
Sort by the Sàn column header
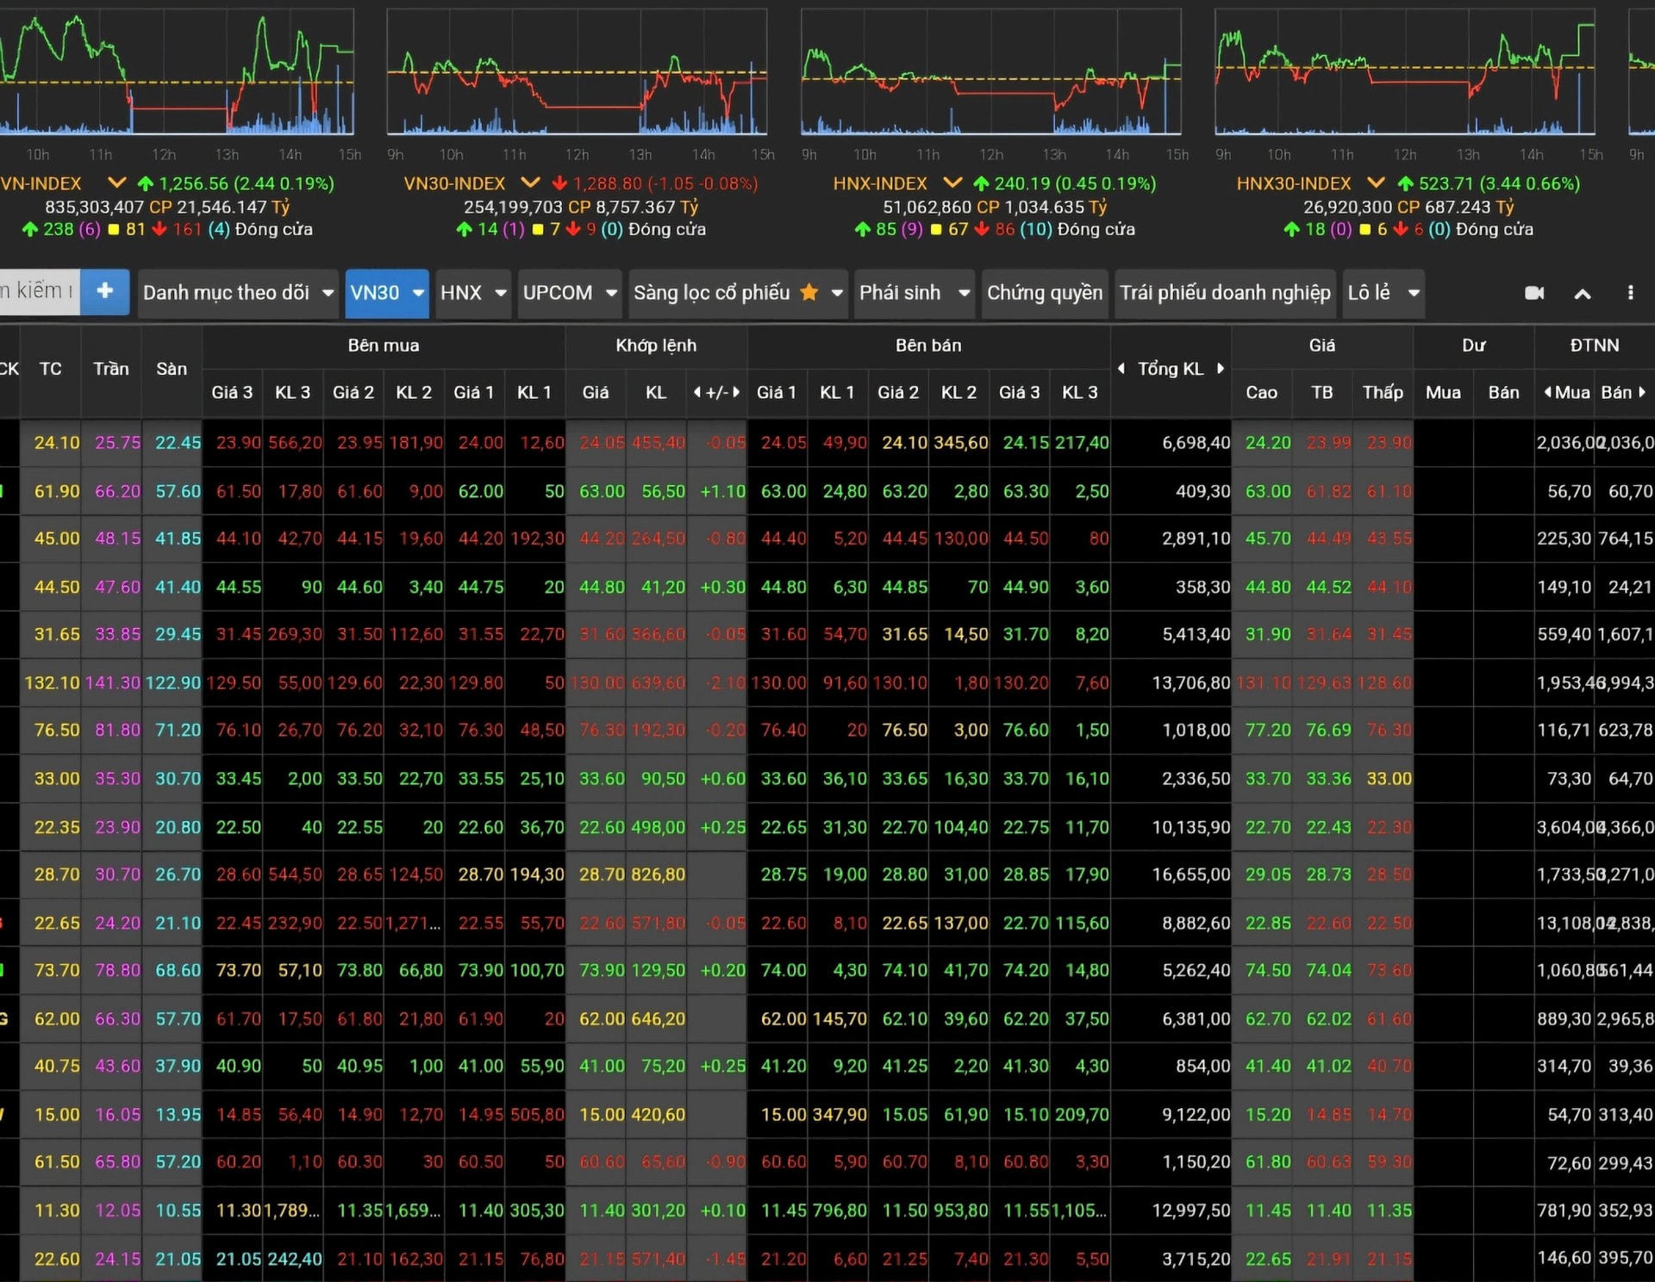click(x=172, y=369)
